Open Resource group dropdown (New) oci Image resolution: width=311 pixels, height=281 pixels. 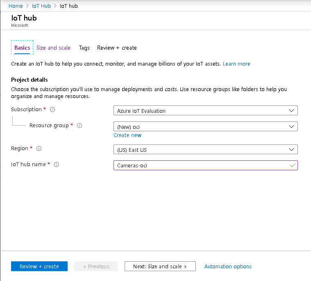[x=205, y=126]
